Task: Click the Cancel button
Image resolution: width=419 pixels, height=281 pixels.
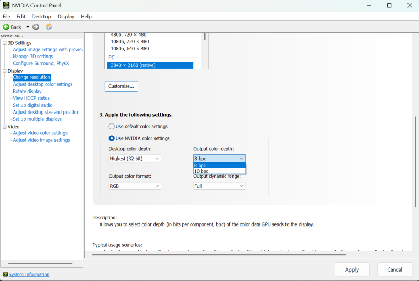Action: point(394,269)
